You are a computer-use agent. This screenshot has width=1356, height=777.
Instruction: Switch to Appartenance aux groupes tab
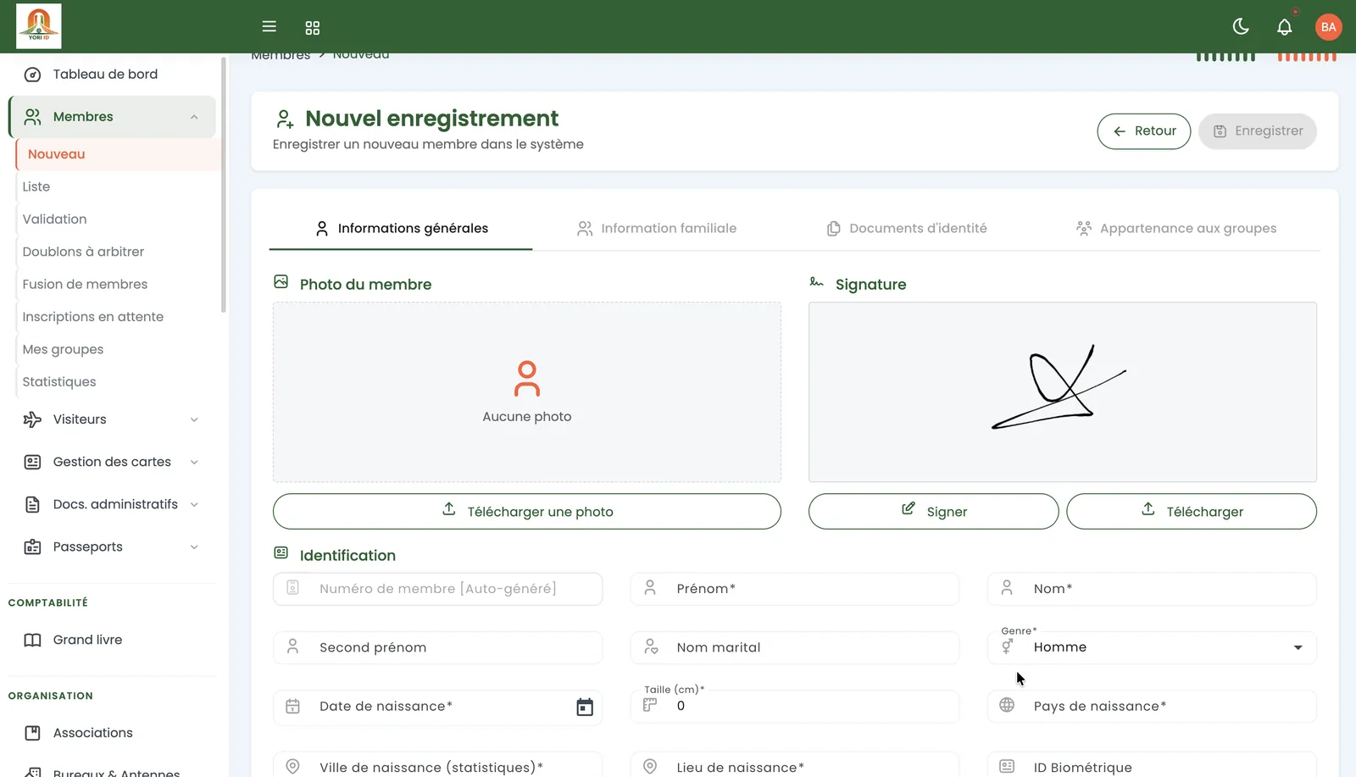[1176, 229]
